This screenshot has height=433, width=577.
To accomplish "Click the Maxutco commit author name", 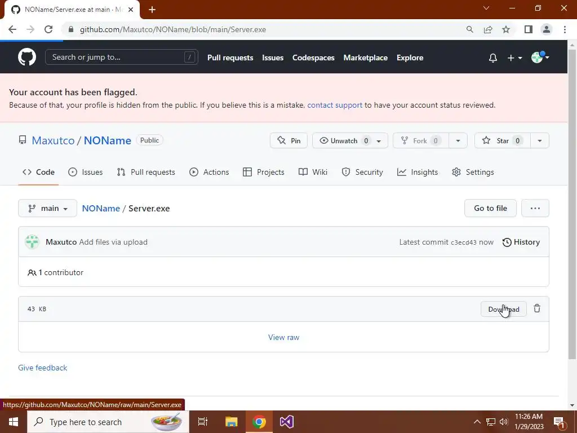I will (x=61, y=242).
